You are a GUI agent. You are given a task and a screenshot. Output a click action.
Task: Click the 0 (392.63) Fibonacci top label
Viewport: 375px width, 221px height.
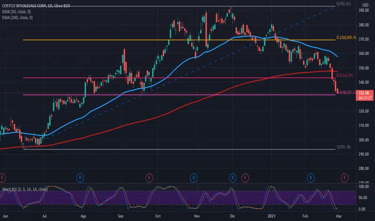tap(344, 4)
